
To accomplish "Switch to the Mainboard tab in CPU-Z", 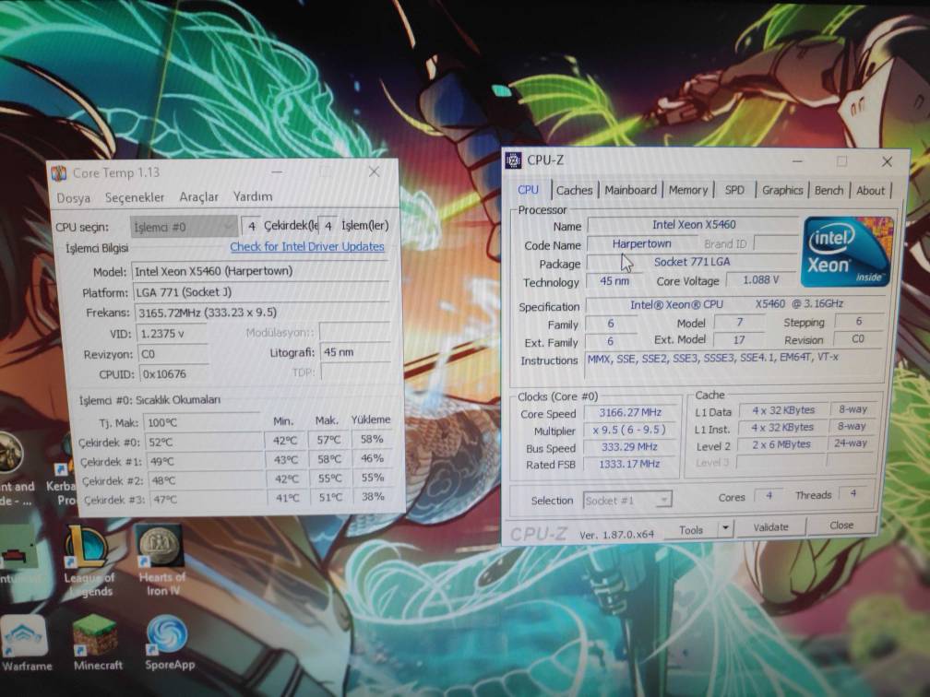I will 630,190.
